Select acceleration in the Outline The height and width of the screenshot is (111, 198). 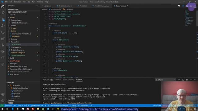pos(18,91)
